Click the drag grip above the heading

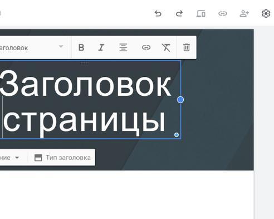85,64
